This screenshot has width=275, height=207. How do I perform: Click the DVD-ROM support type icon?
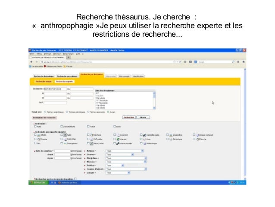coord(65,139)
